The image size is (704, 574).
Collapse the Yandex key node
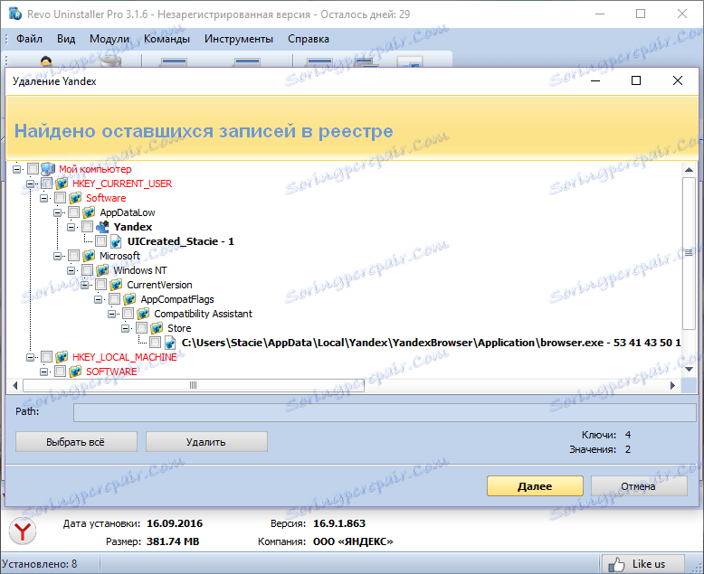[71, 227]
